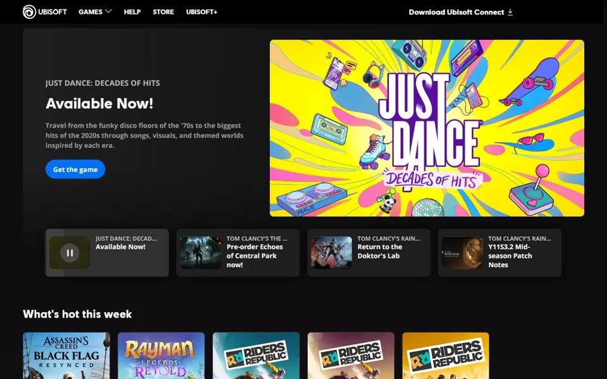Pause the carousel with pause button
The image size is (607, 379).
[70, 253]
